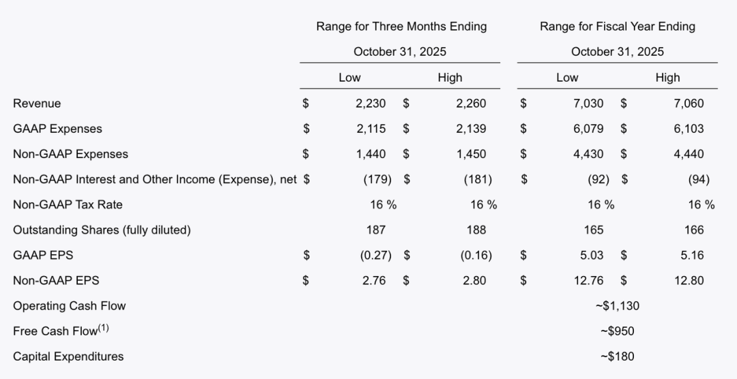Select the ~$1,130 operating cash flow value
737x379 pixels.
(x=618, y=305)
